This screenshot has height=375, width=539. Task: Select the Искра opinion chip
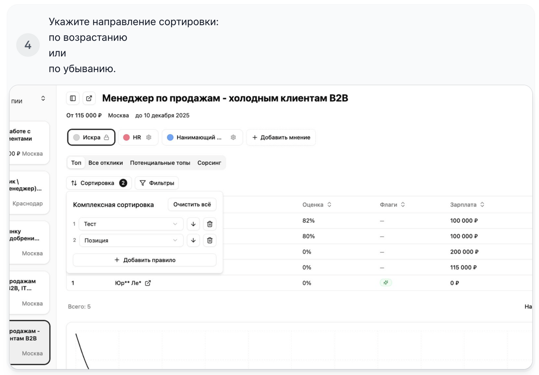click(91, 137)
